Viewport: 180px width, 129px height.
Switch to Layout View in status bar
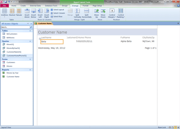(175, 127)
